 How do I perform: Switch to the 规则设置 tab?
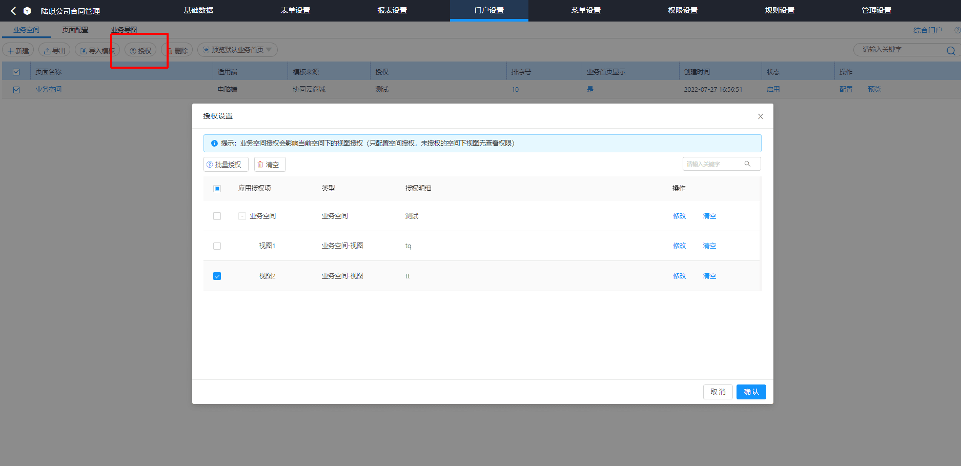(780, 10)
